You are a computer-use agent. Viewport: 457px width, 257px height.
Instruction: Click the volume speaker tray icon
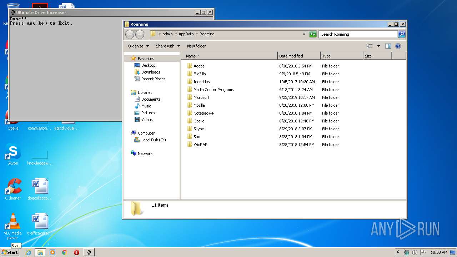pyautogui.click(x=415, y=252)
